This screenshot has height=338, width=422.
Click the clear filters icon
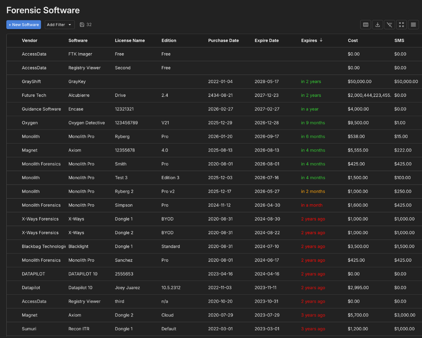pos(389,25)
